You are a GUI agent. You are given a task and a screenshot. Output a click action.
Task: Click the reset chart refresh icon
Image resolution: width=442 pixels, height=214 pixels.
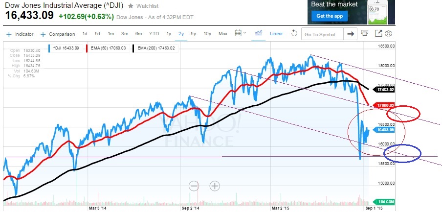click(294, 34)
